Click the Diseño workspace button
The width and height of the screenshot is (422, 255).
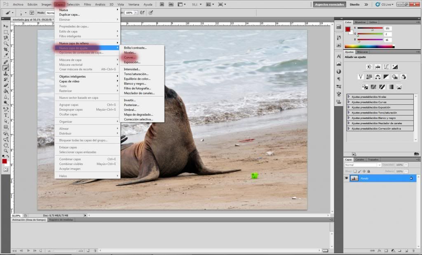354,5
